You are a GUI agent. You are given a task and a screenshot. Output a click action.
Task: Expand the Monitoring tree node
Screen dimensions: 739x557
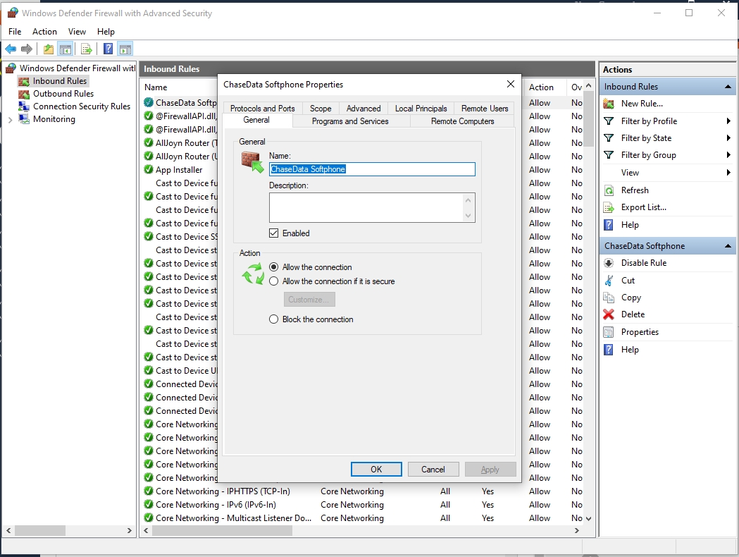coord(10,120)
